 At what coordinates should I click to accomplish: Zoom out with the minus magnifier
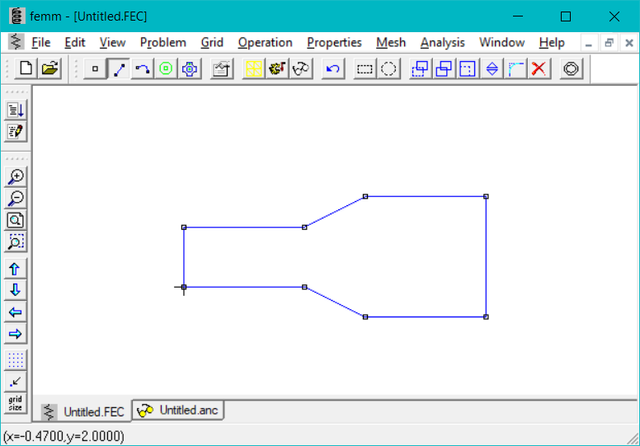16,199
